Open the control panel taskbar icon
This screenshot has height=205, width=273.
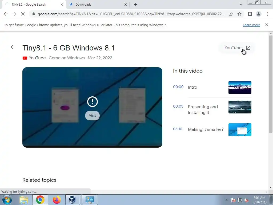point(90,200)
